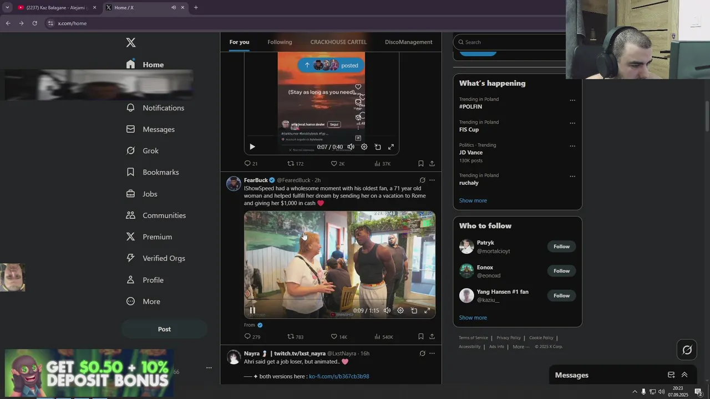The image size is (710, 399).
Task: Follow Eonox @eonoxd
Action: tap(561, 271)
